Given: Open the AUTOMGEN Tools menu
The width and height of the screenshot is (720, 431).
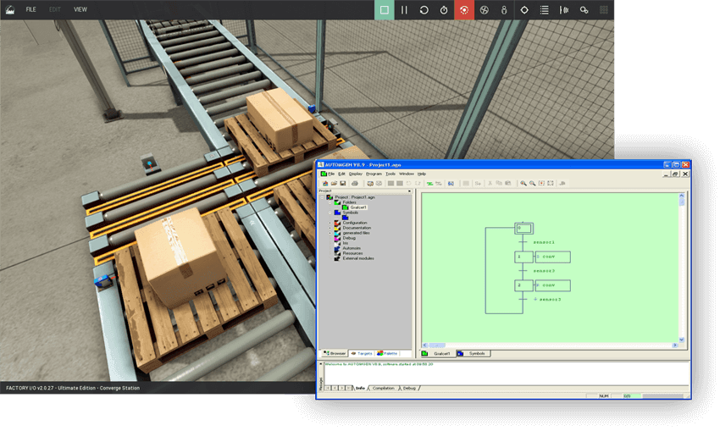Looking at the screenshot, I should point(390,174).
